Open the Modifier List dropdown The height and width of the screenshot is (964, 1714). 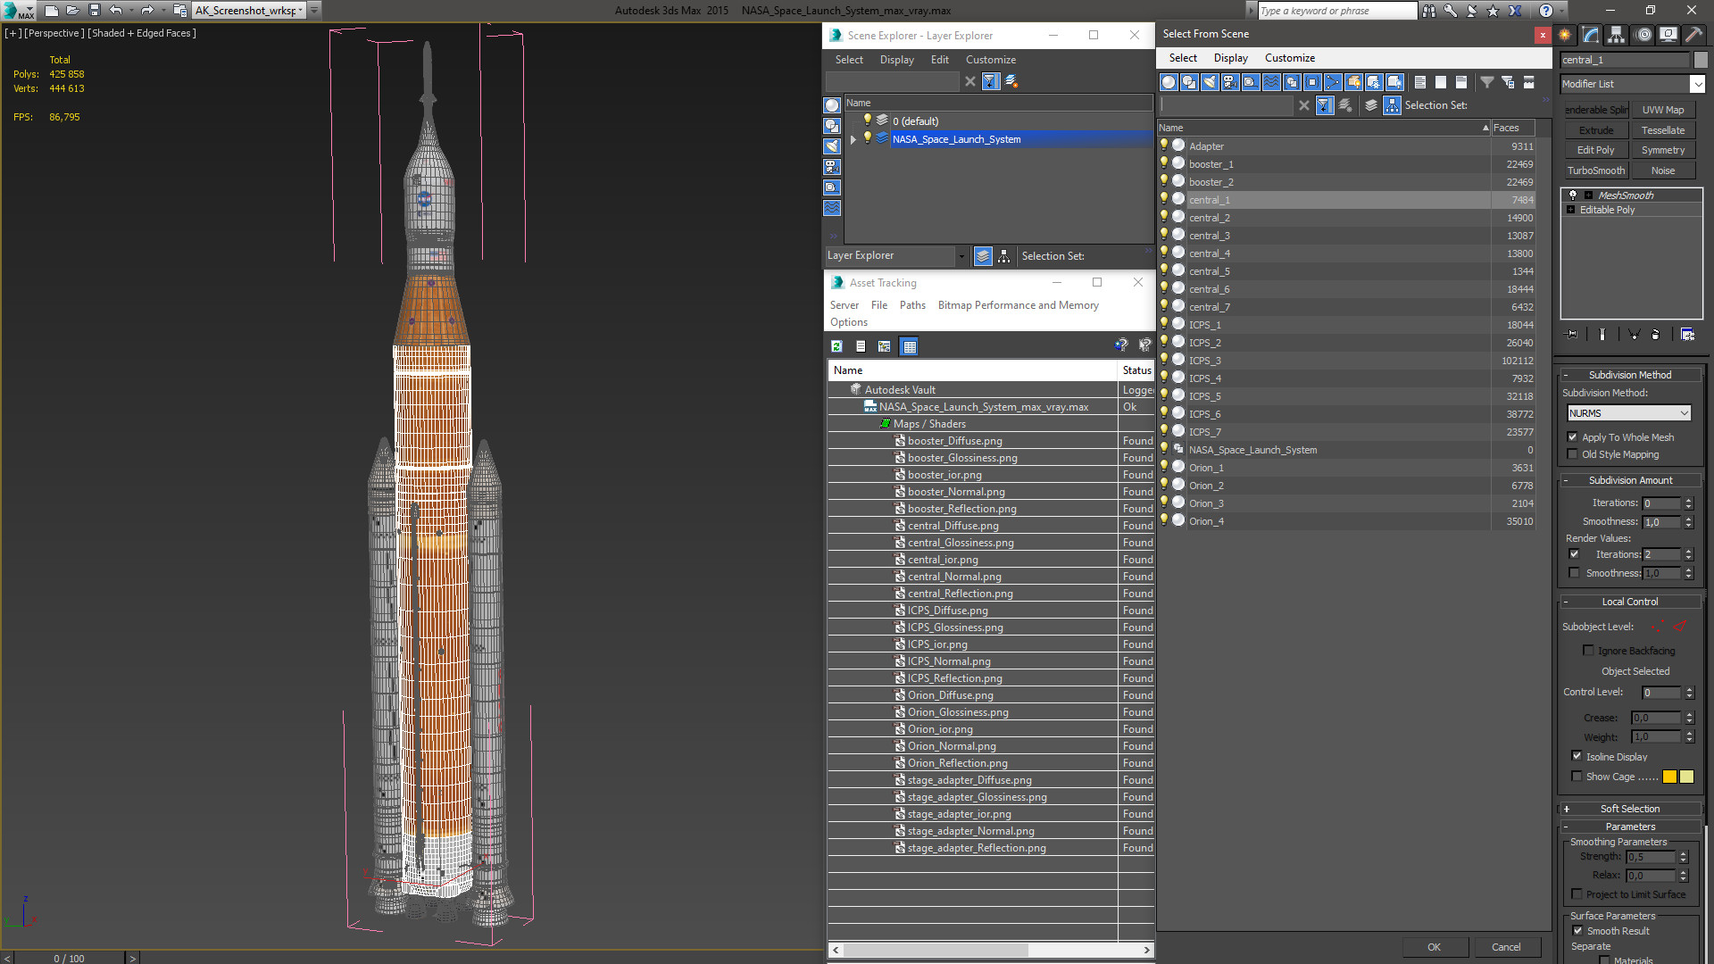click(1697, 84)
